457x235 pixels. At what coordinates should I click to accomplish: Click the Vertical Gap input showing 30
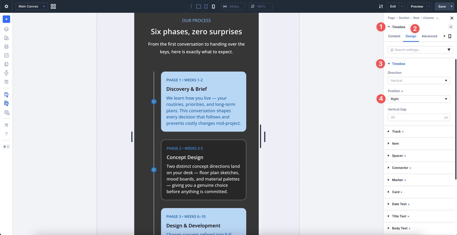tap(419, 117)
